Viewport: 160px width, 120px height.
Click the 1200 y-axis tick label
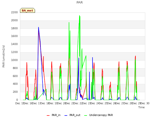click(x=14, y=52)
